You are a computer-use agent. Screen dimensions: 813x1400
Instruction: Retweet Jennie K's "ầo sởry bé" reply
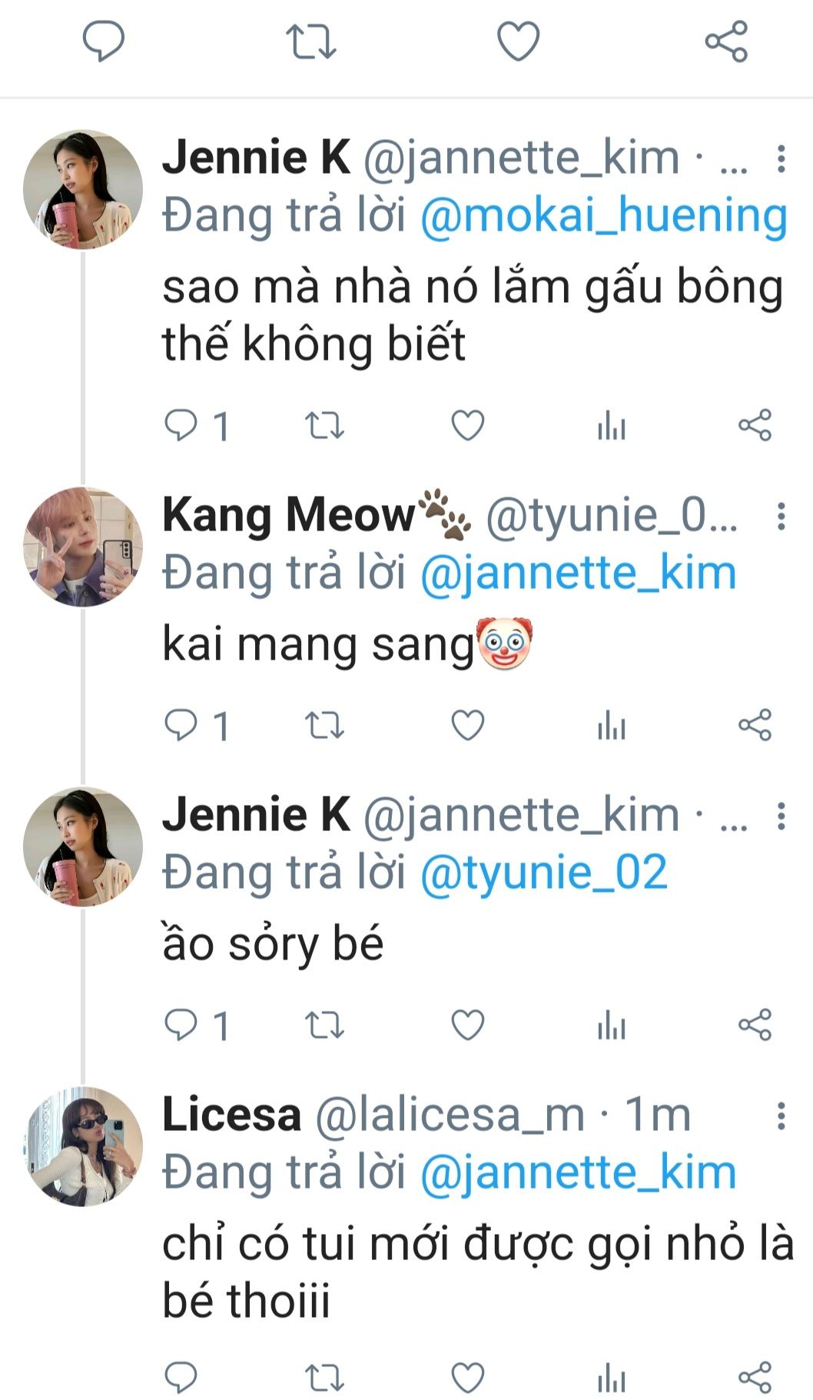coord(324,1025)
